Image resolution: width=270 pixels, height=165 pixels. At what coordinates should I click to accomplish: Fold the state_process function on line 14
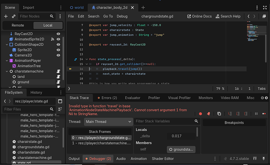pos(86,59)
